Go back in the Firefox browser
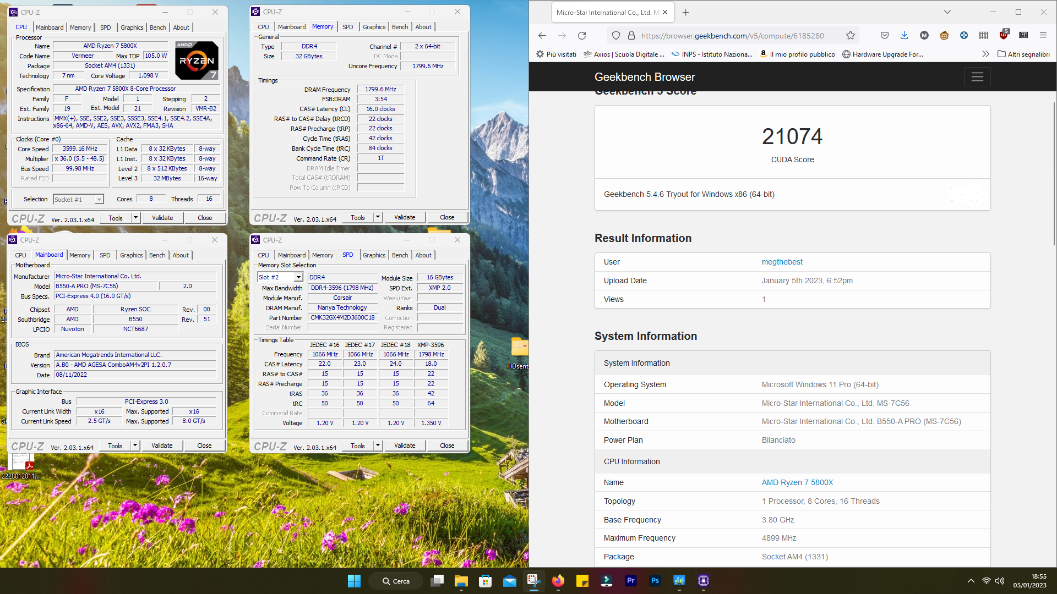Screen dimensions: 1057x594 tap(542, 36)
